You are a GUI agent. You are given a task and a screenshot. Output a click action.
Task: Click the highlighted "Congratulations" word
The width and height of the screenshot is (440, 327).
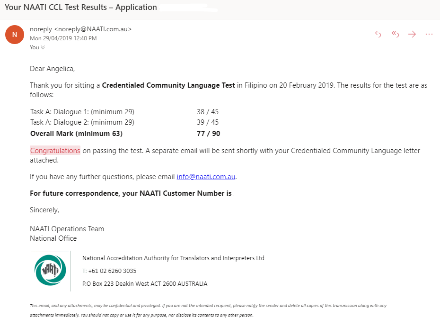tap(55, 151)
